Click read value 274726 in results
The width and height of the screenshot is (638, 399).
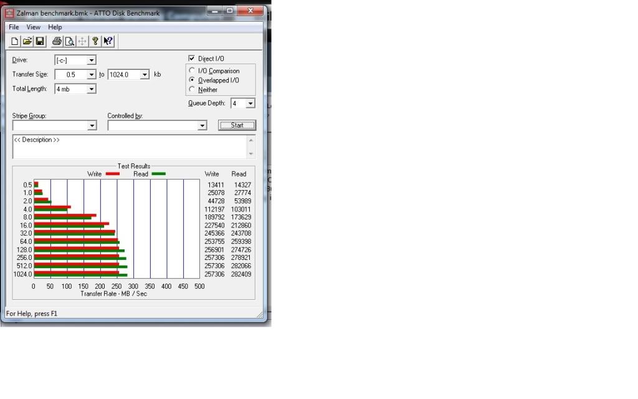tap(241, 250)
